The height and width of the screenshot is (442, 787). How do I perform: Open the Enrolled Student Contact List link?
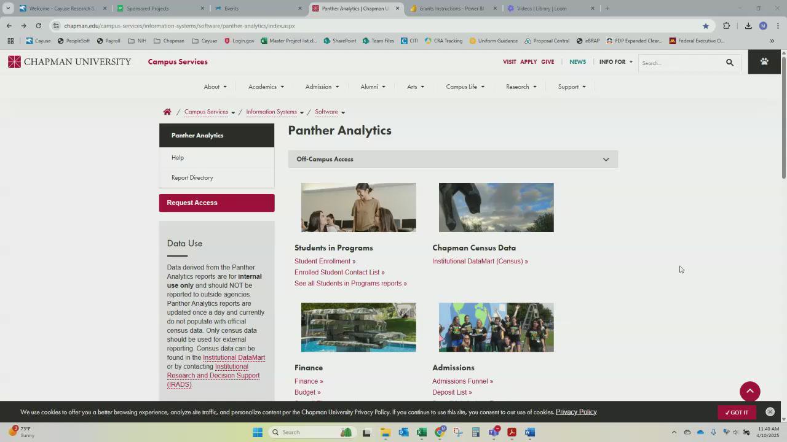[339, 273]
